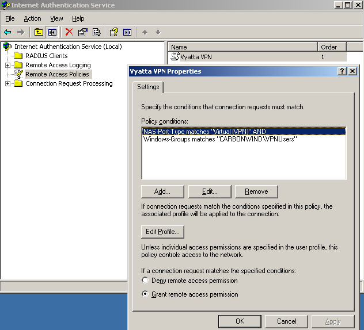Maximize the Internet Authentication Service window
The width and height of the screenshot is (364, 330).
tap(347, 5)
